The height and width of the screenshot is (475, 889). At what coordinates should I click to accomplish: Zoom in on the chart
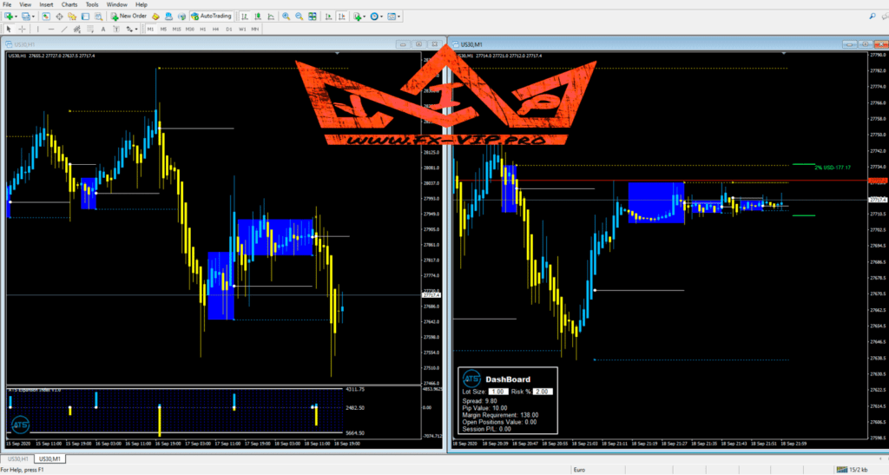[x=285, y=16]
